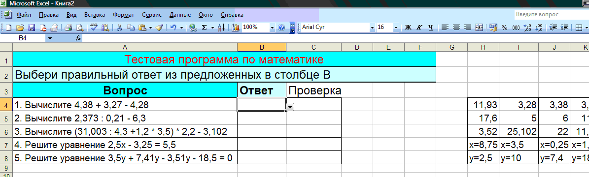The height and width of the screenshot is (177, 589).
Task: Run the ABC spelling check icon
Action: [94, 28]
